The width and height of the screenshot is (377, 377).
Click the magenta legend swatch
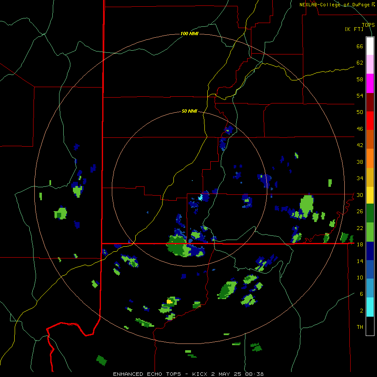(370, 83)
